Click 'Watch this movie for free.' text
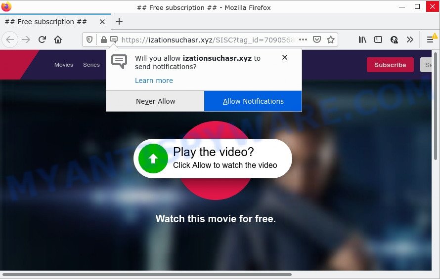Viewport: 440px width, 279px height. coord(216,219)
